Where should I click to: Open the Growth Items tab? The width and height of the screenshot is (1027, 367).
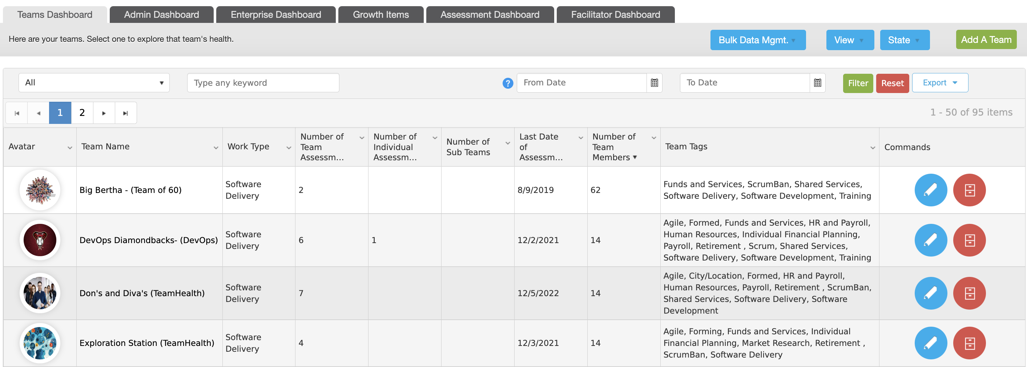coord(381,15)
